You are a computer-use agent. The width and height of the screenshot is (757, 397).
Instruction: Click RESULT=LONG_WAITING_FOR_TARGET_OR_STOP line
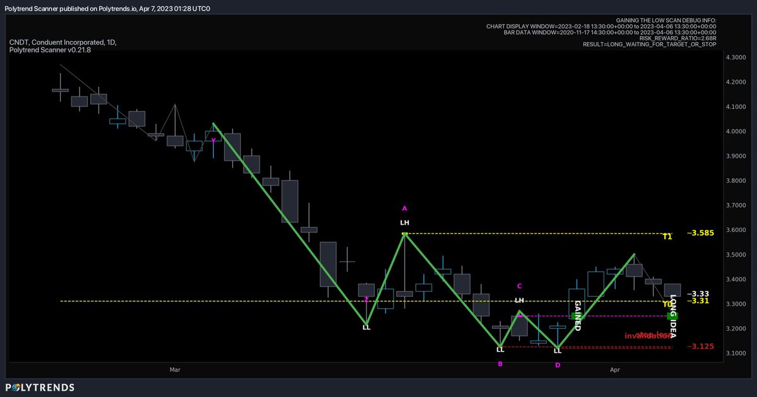tap(650, 45)
